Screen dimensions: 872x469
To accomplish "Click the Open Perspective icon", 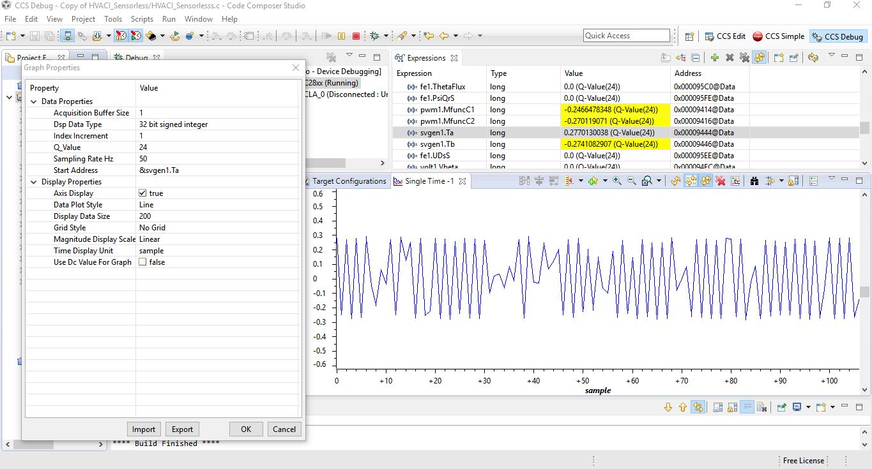I will tap(689, 36).
